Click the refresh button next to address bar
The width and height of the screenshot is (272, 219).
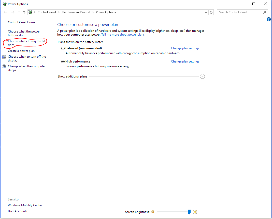[x=211, y=12]
